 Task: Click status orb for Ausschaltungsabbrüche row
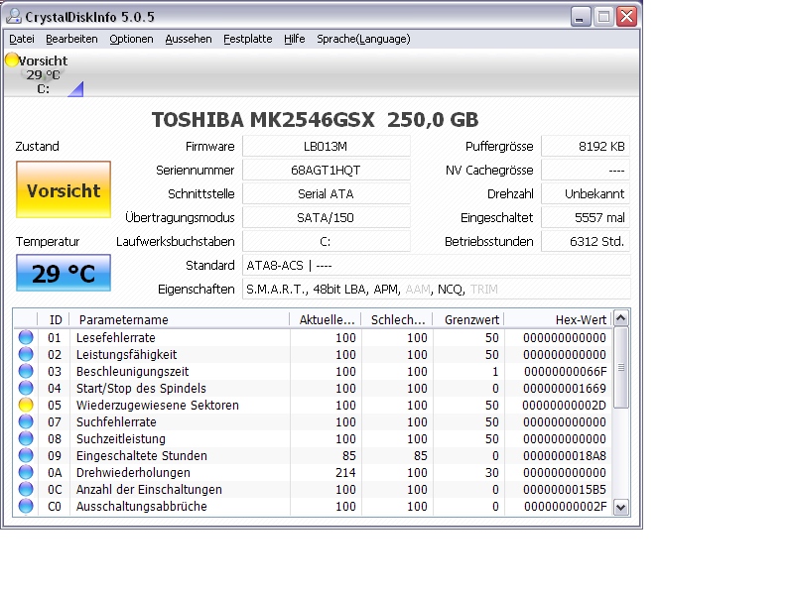click(x=26, y=506)
